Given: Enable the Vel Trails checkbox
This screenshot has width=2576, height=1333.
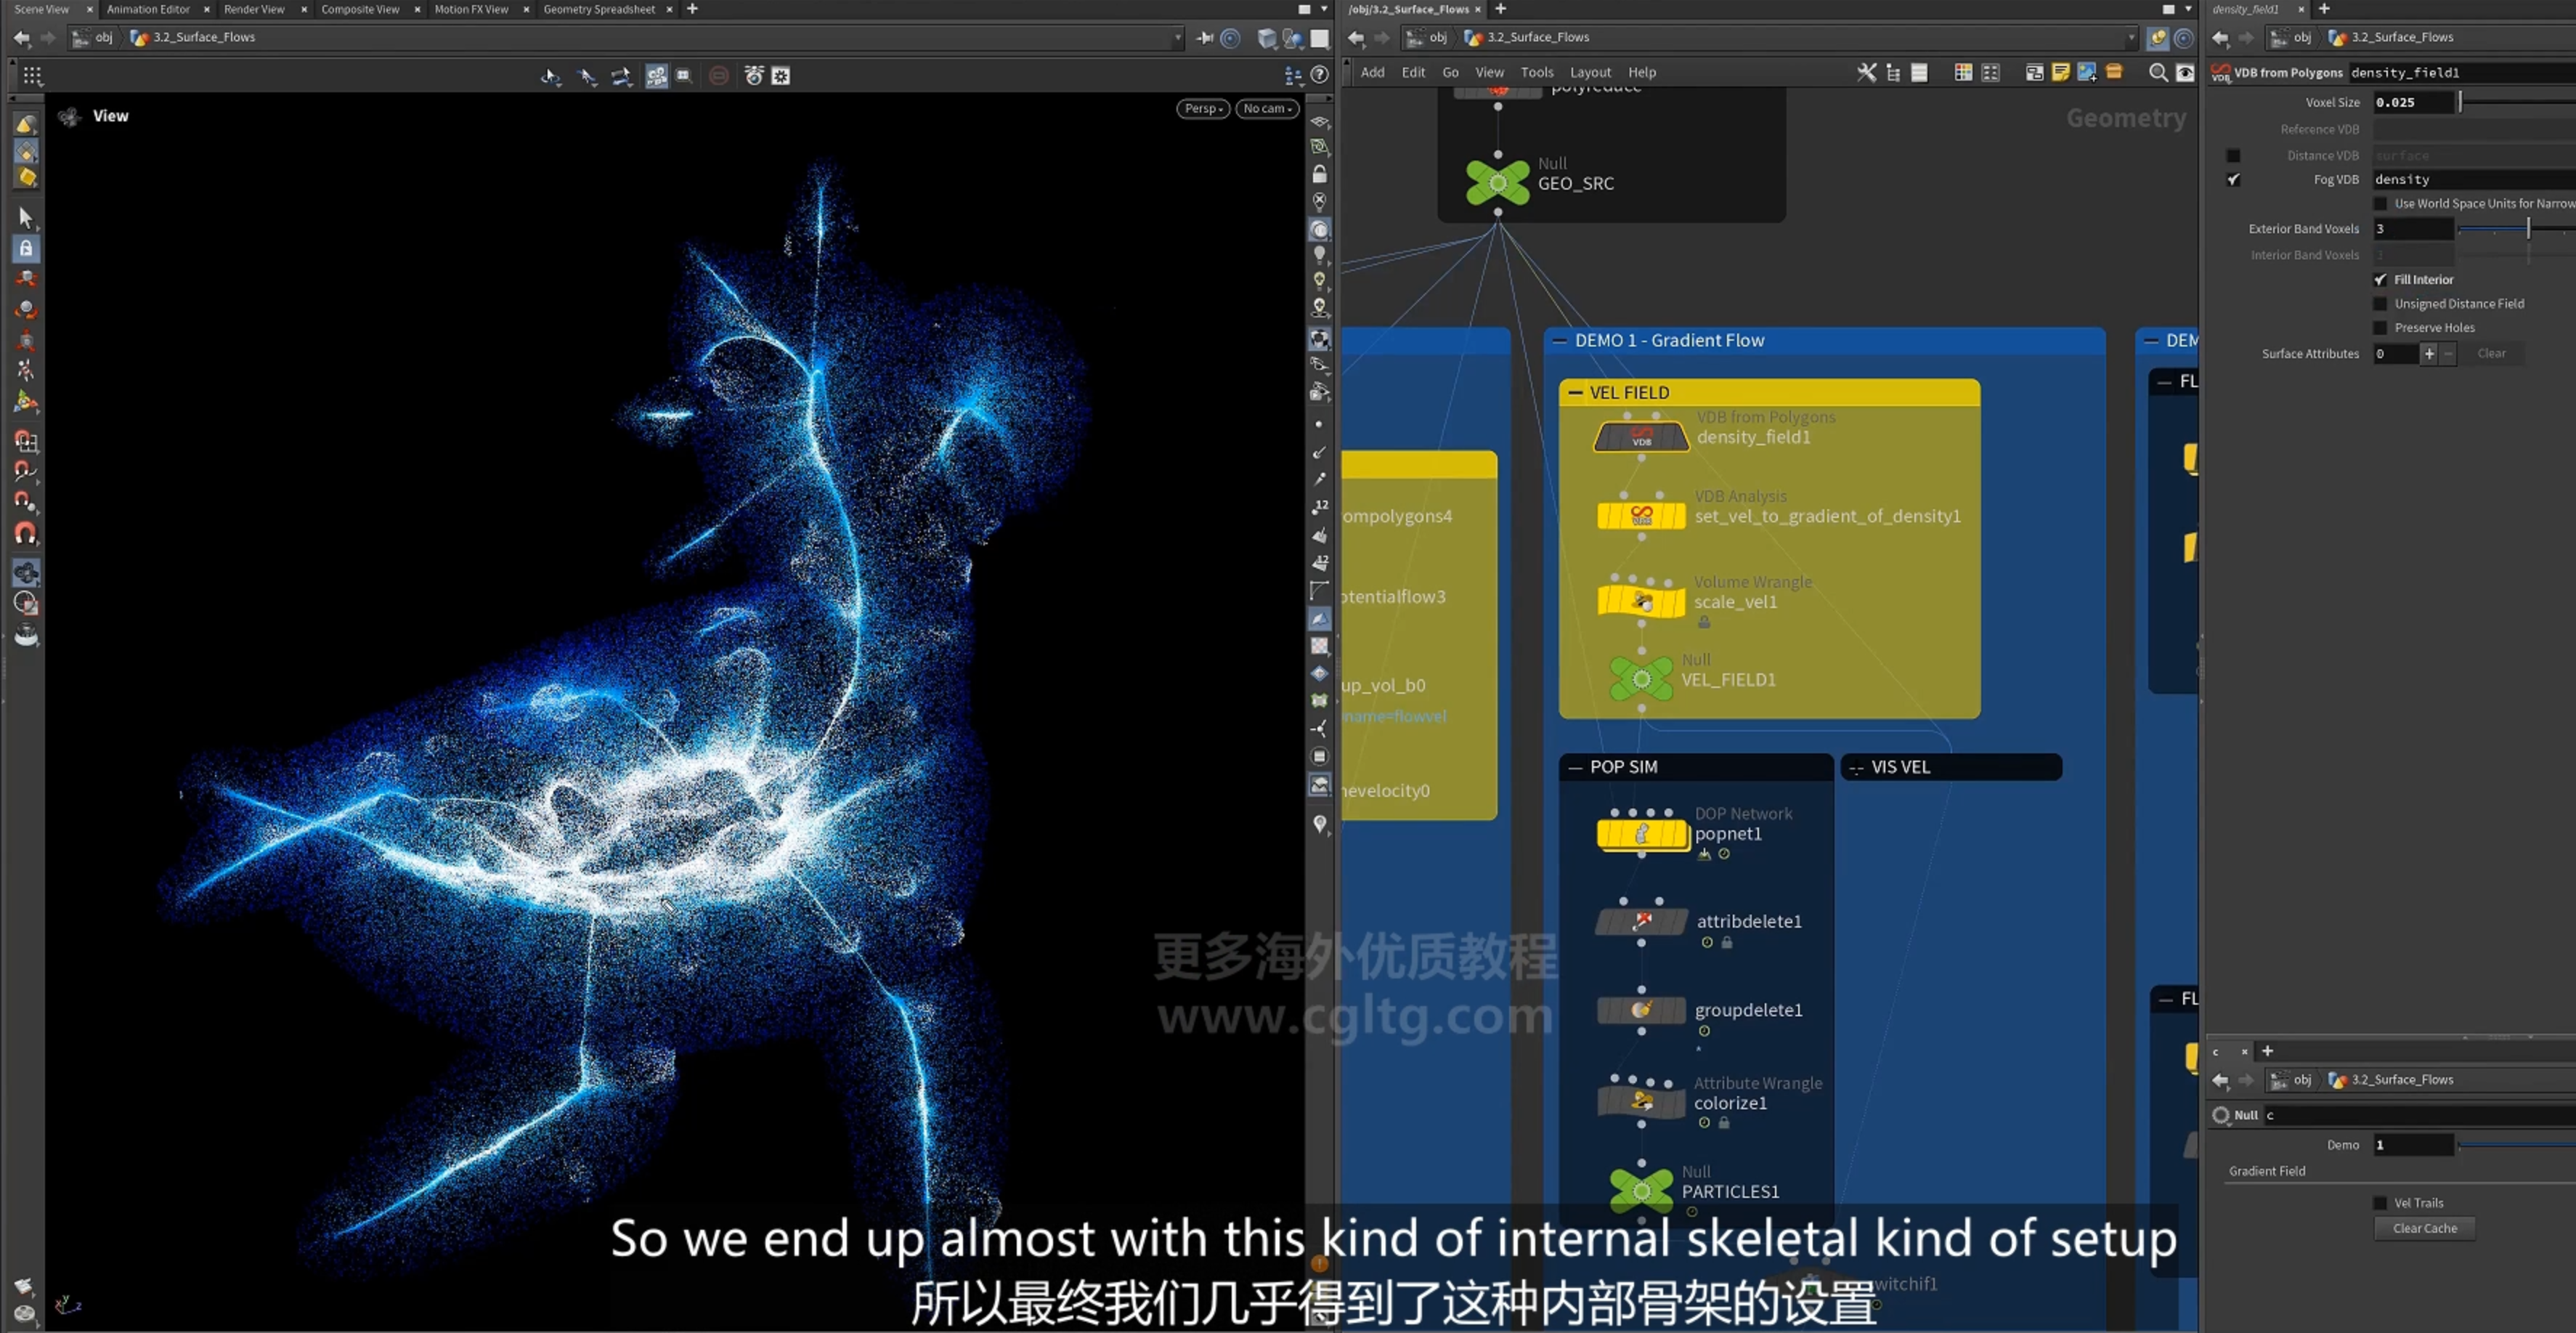Looking at the screenshot, I should [2380, 1203].
